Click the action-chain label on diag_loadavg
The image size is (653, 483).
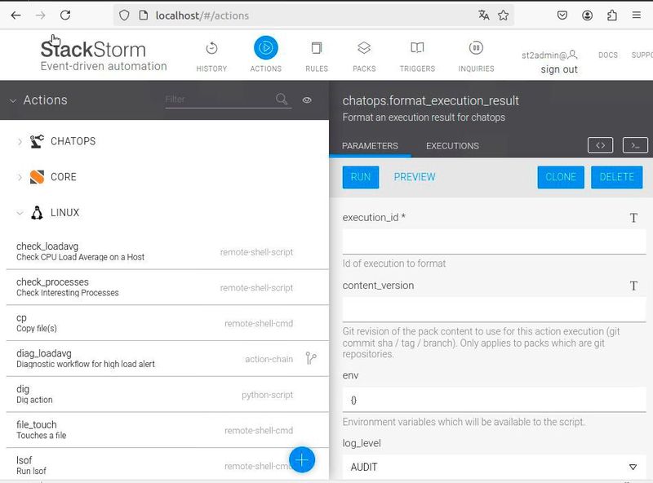click(x=269, y=359)
